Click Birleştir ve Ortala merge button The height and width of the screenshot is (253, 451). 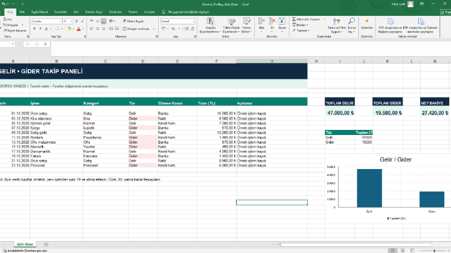(136, 29)
